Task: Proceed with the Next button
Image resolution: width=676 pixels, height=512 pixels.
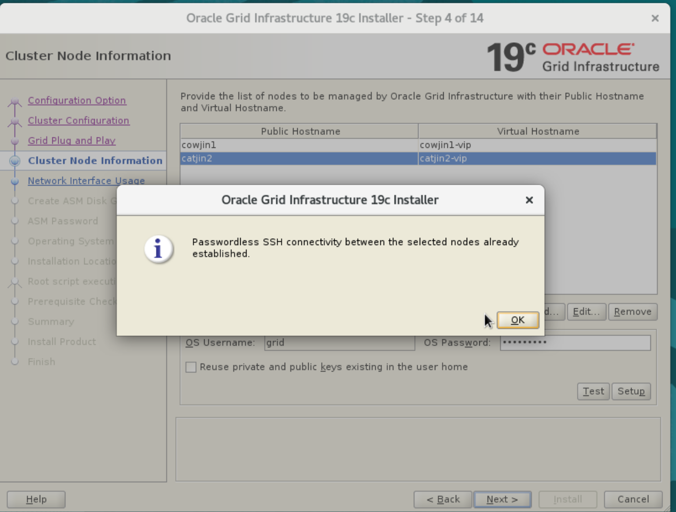Action: tap(502, 499)
